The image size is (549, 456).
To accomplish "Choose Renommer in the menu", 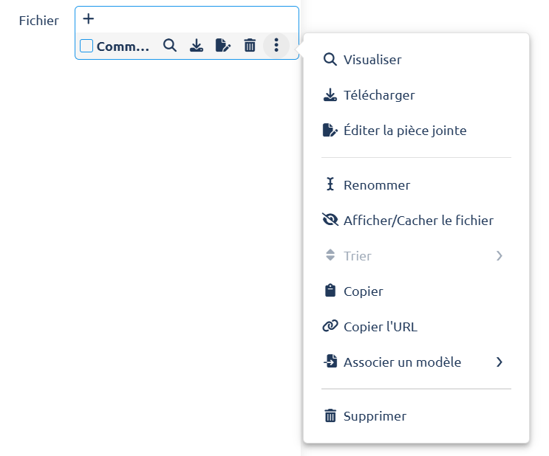I will point(376,185).
